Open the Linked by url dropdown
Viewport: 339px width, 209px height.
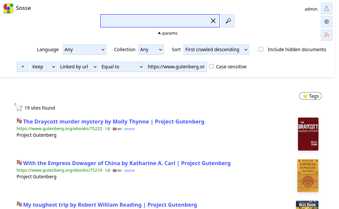tap(78, 67)
